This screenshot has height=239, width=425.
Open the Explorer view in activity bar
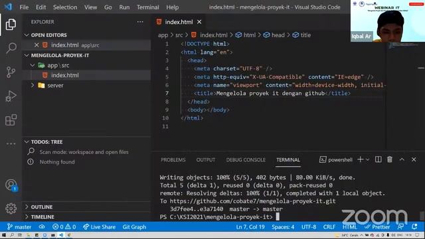(x=11, y=25)
